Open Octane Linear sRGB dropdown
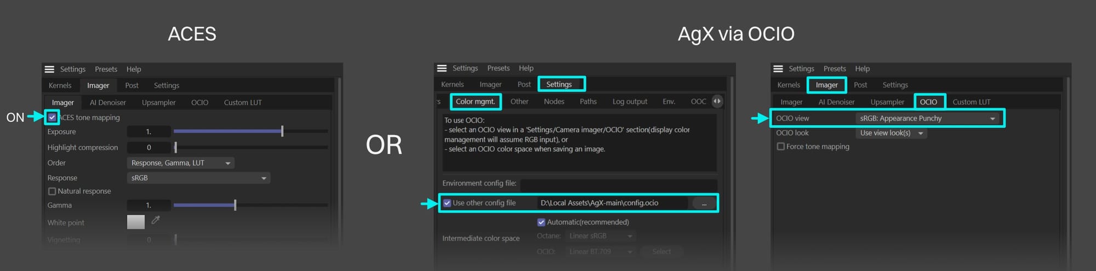 pyautogui.click(x=601, y=236)
